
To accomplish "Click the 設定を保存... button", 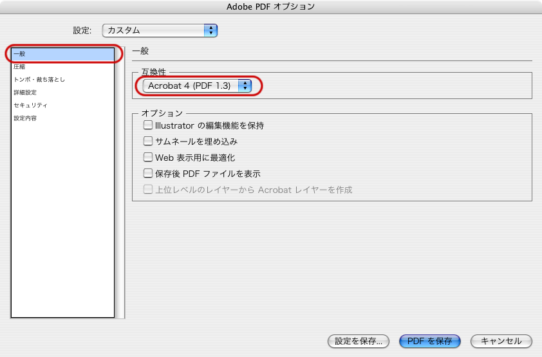I will point(359,341).
